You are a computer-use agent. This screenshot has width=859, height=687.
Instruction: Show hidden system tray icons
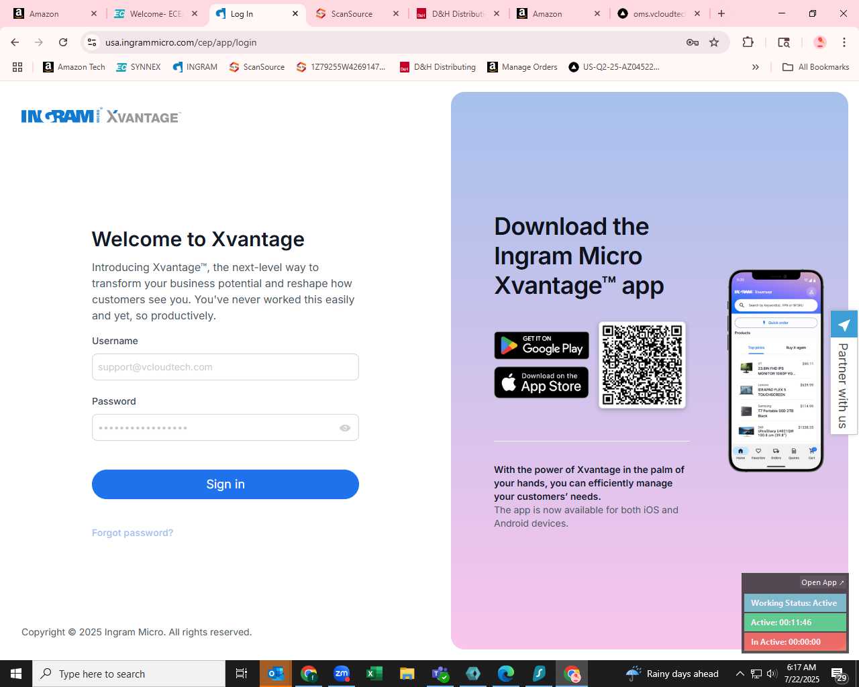[x=740, y=674]
